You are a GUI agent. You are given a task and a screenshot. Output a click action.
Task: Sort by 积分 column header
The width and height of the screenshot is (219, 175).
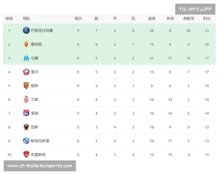(x=207, y=19)
